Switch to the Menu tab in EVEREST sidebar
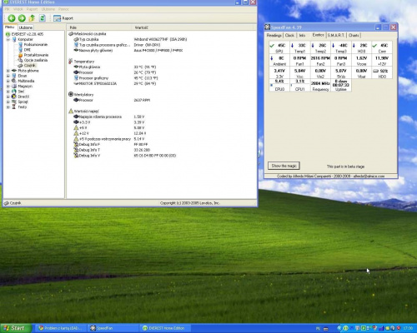 10,27
